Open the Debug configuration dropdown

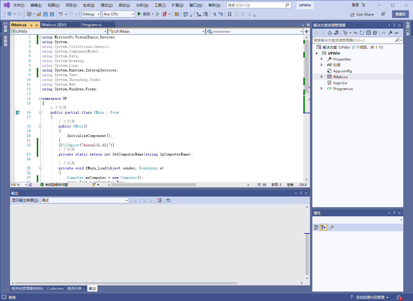click(x=91, y=14)
